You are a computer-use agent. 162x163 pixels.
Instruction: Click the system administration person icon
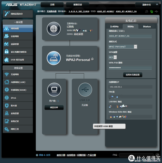7,113
